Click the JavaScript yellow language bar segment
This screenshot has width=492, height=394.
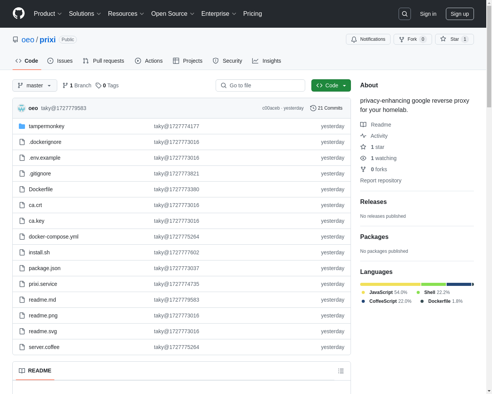pyautogui.click(x=390, y=284)
